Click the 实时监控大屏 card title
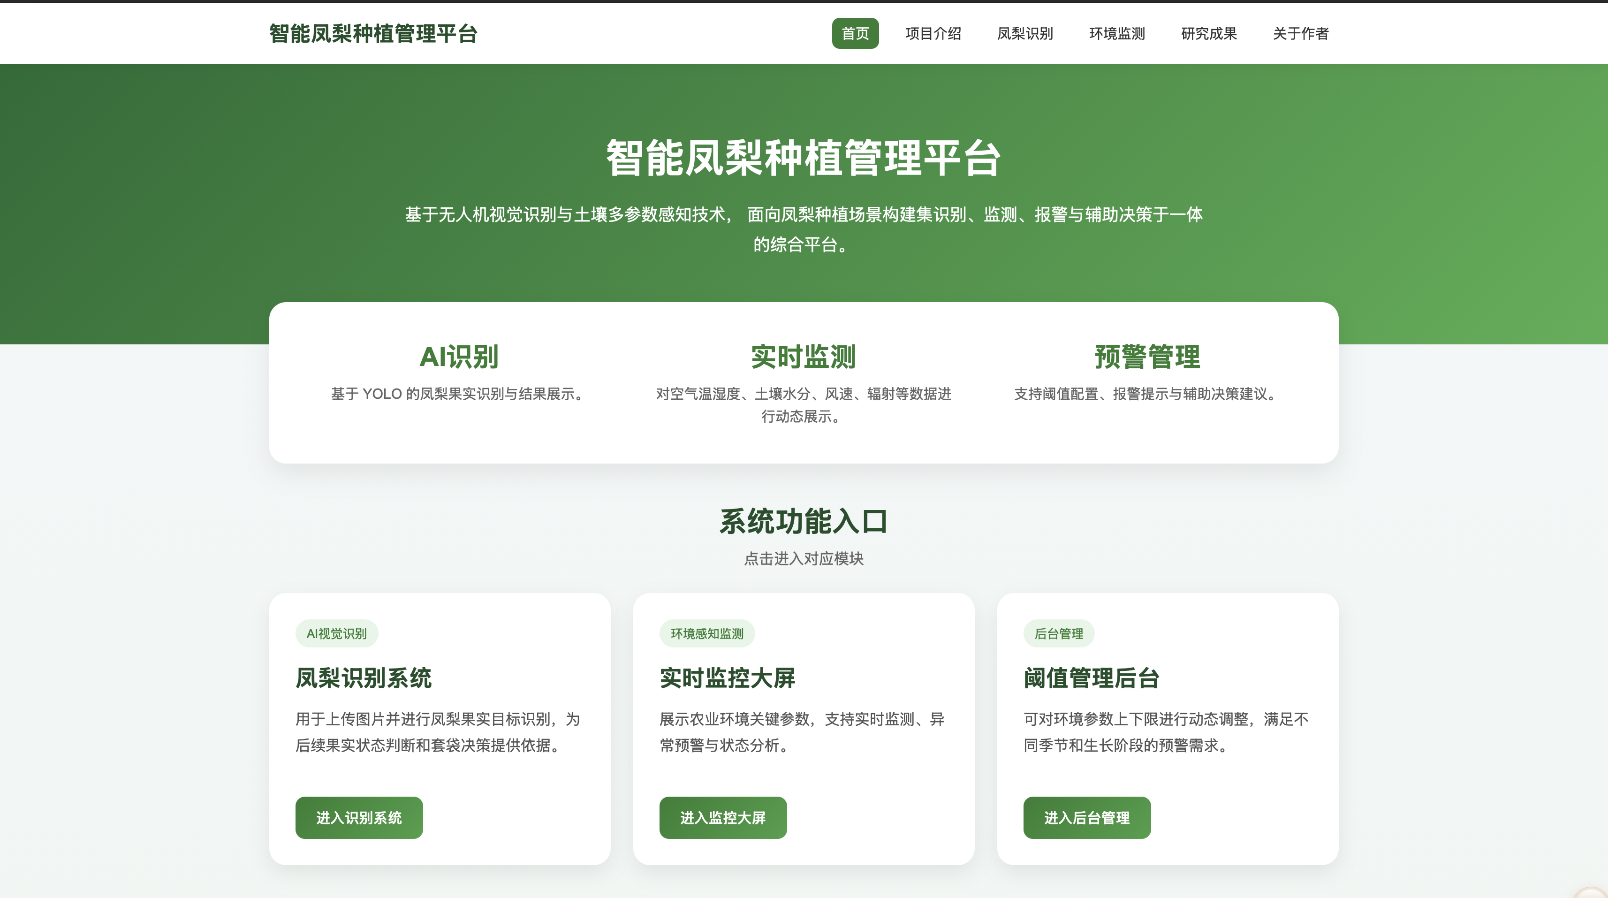The height and width of the screenshot is (898, 1608). [x=727, y=677]
